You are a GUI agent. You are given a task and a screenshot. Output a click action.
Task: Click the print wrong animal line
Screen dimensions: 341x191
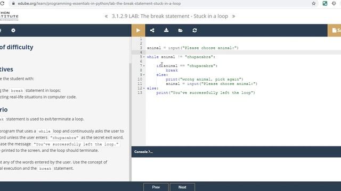coord(205,79)
